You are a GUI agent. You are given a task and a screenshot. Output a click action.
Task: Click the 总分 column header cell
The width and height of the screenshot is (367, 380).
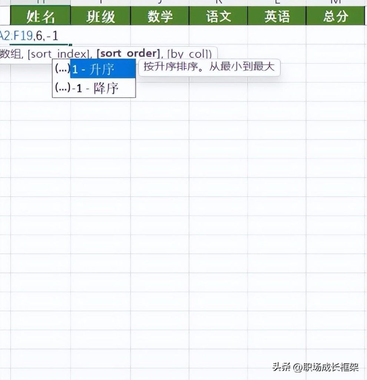(337, 16)
